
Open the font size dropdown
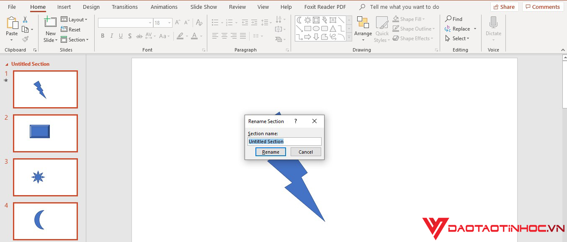(x=169, y=23)
